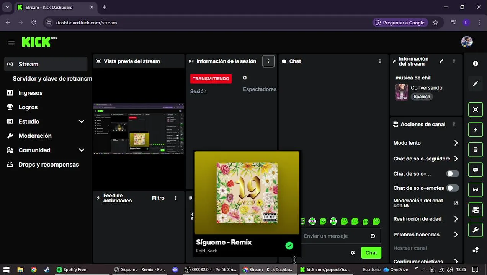Open Información de la sesión options menu
Screen dimensions: 487x275
(268, 61)
